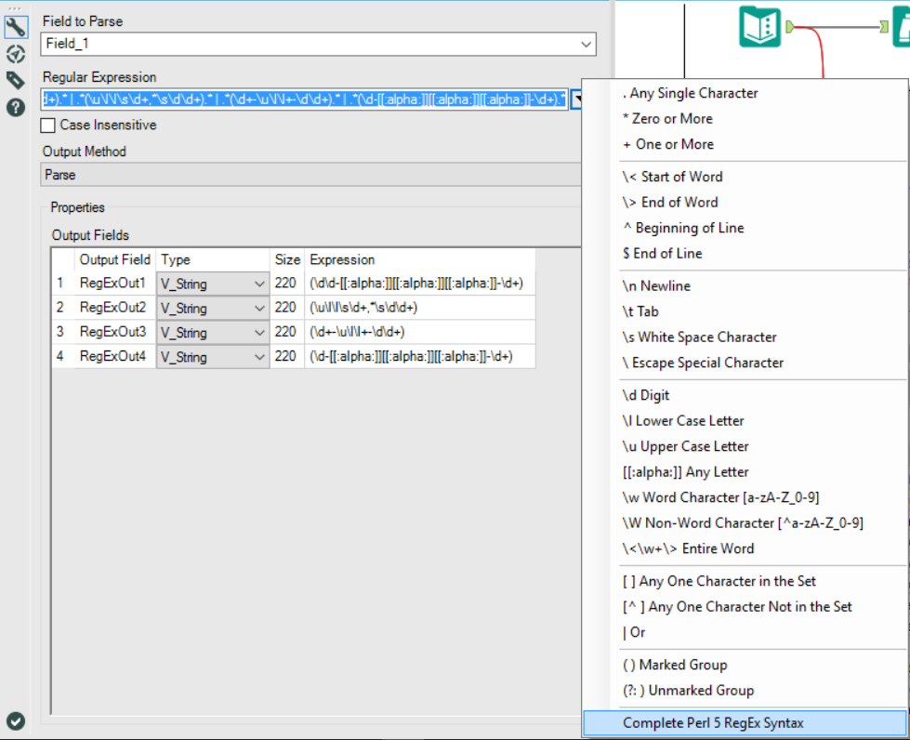Click the RegExOut2 expression cell
The image size is (910, 740).
[x=419, y=307]
